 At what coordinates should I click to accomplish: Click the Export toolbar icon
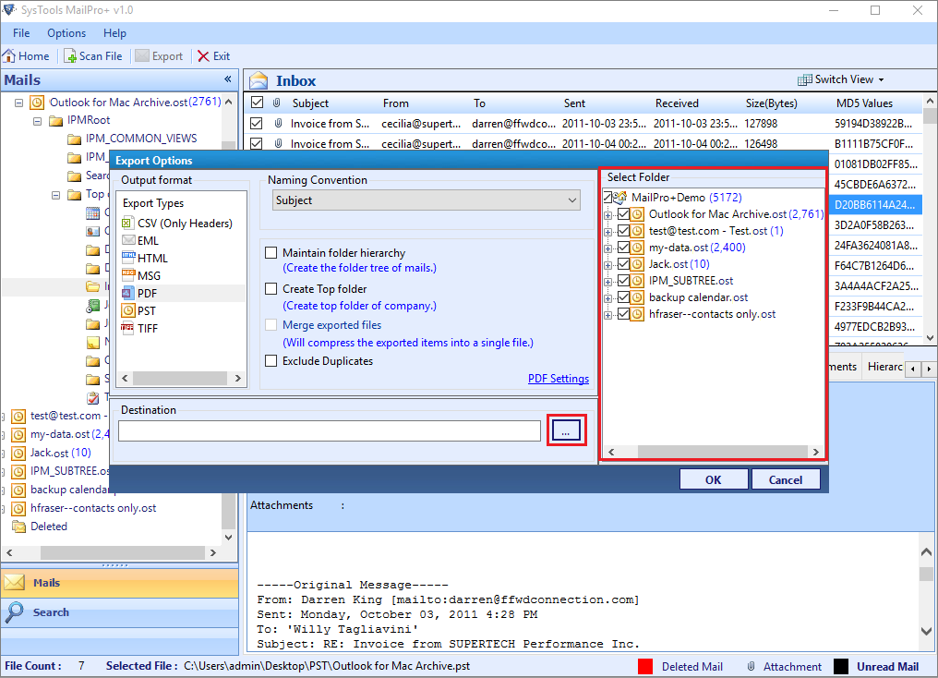[142, 56]
